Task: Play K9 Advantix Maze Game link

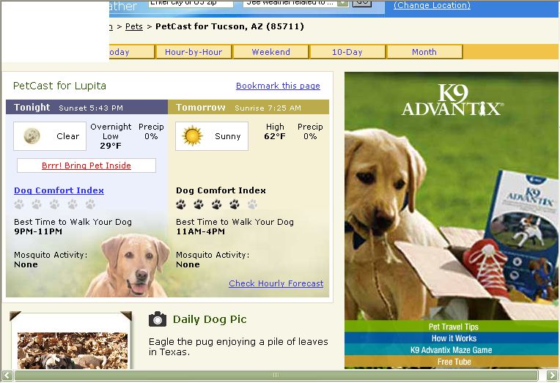Action: pyautogui.click(x=452, y=350)
